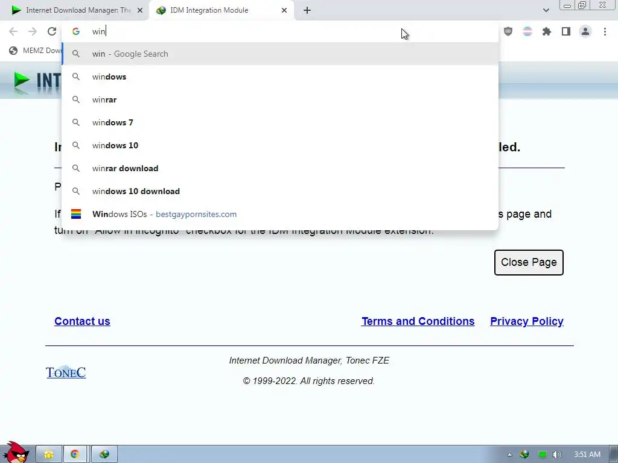Close the IDM Integration Module tab

click(x=284, y=10)
